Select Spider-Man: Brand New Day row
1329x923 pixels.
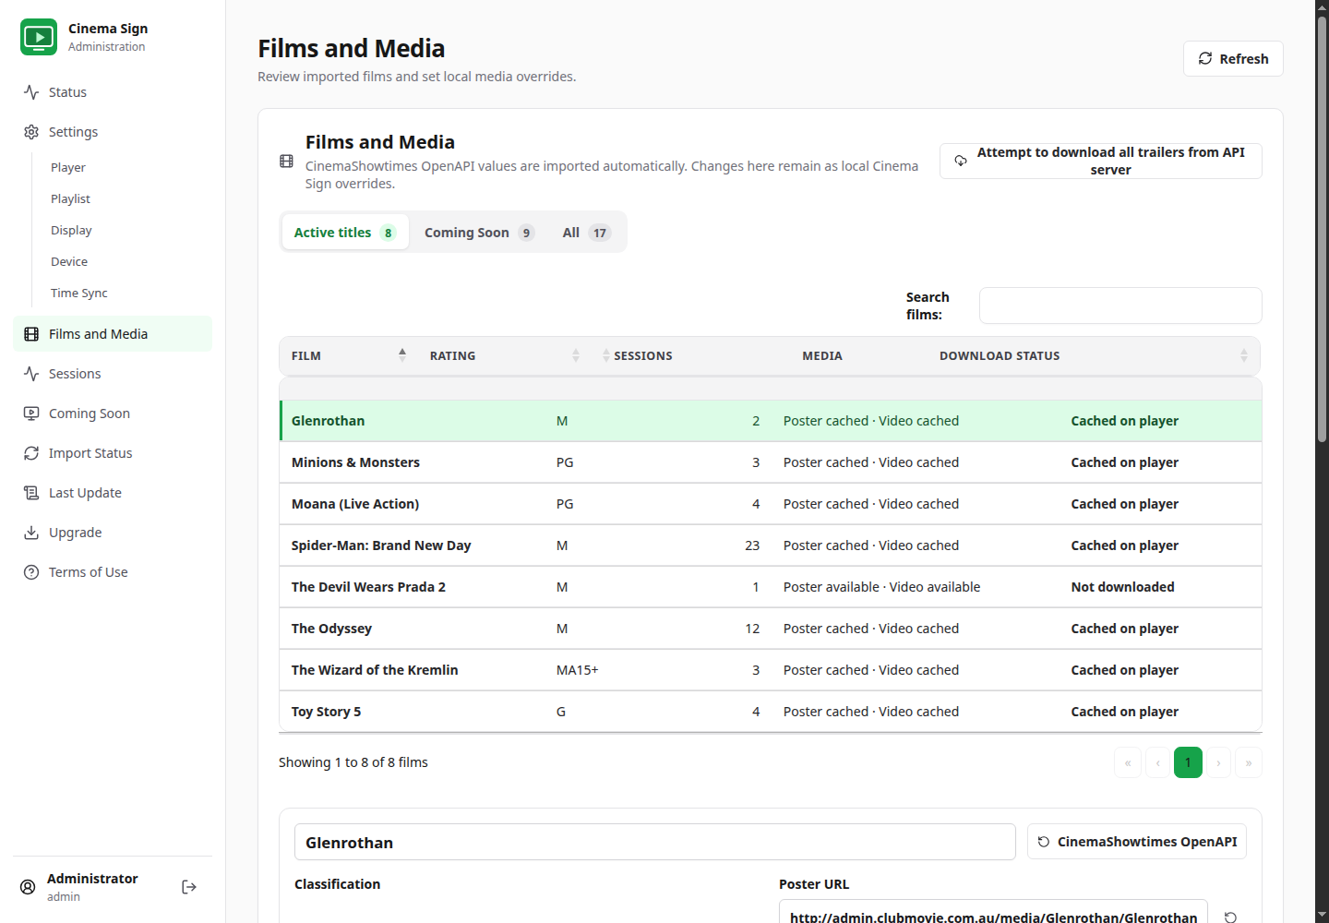(x=771, y=545)
